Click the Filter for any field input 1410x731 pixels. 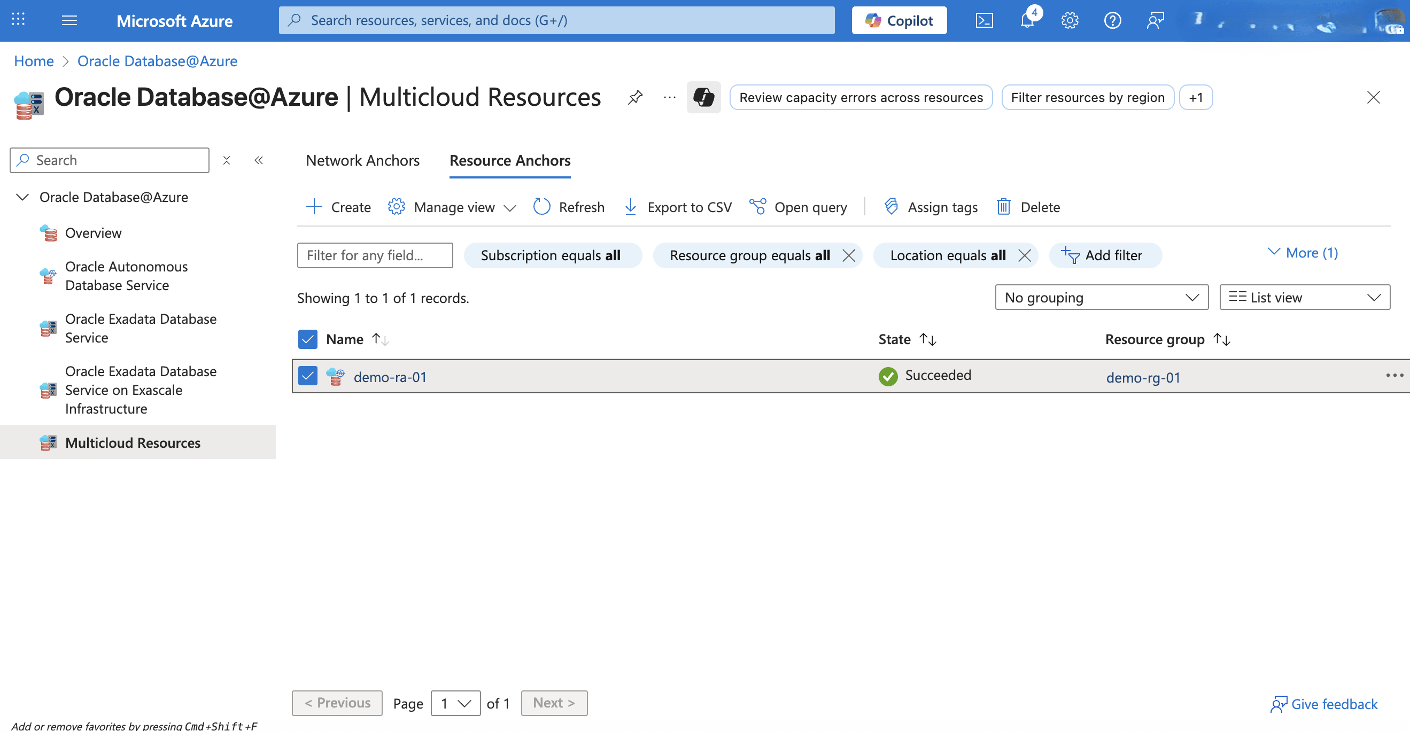[375, 255]
